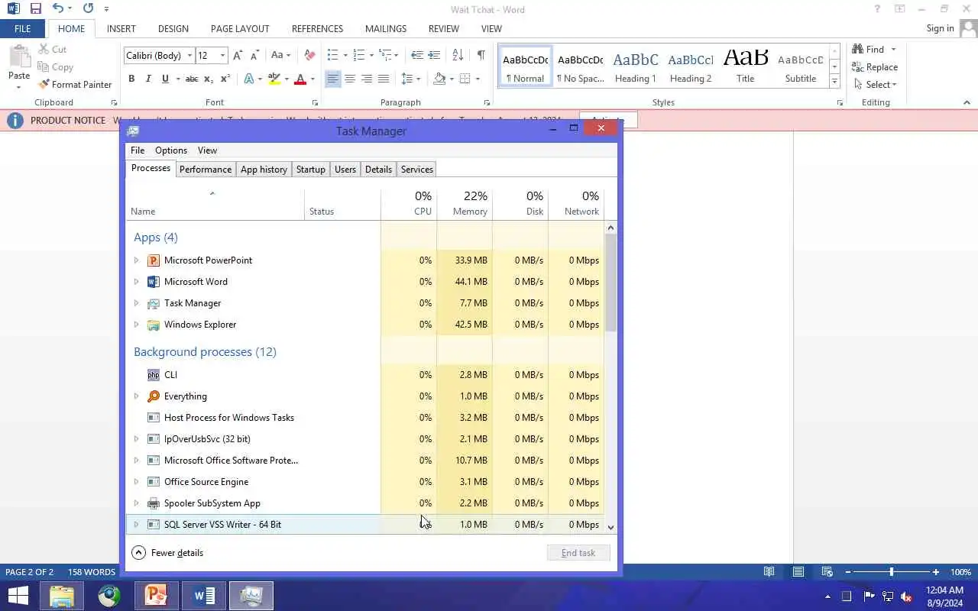Decrease paragraph indent

pos(416,55)
